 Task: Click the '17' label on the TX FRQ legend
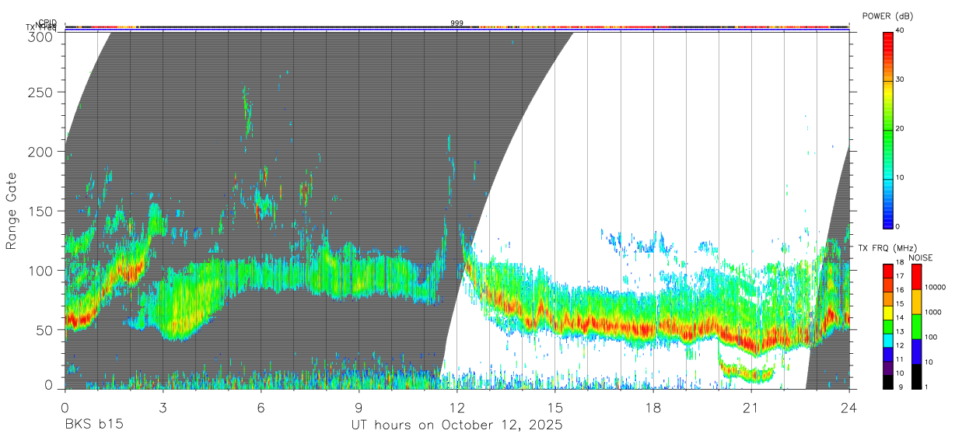pos(900,276)
